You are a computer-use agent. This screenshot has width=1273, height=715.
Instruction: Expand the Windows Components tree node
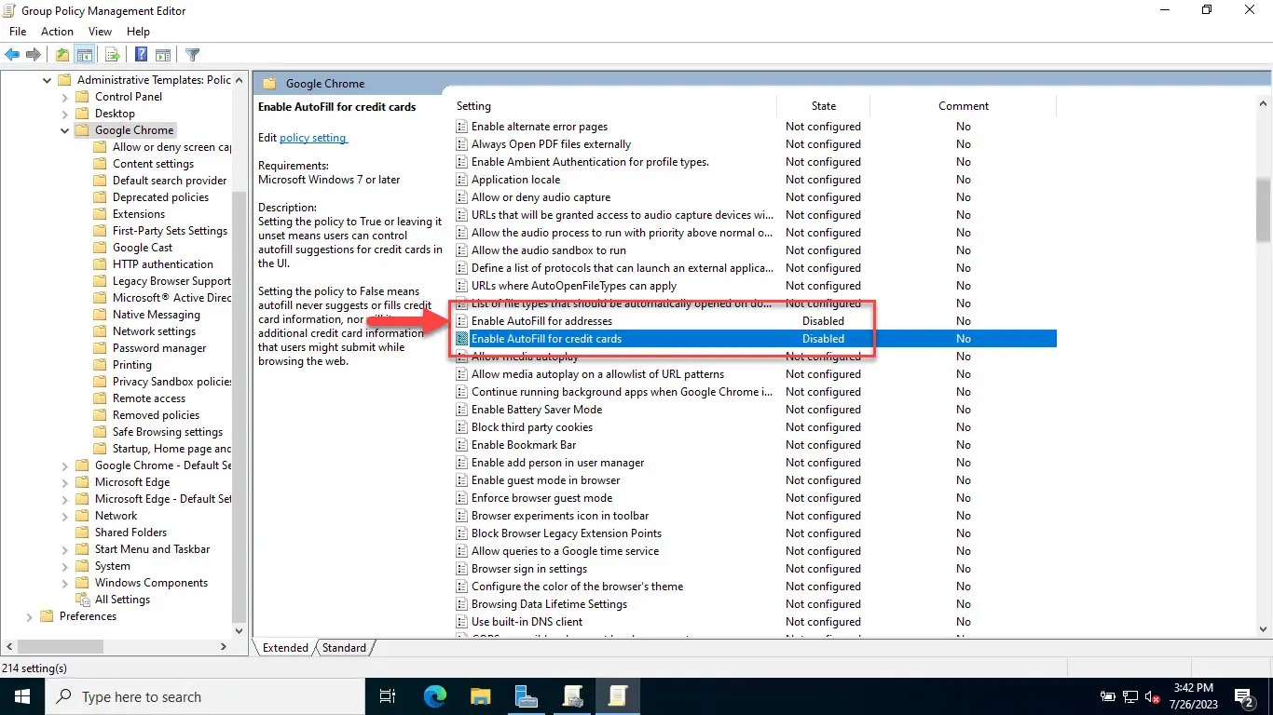click(65, 583)
